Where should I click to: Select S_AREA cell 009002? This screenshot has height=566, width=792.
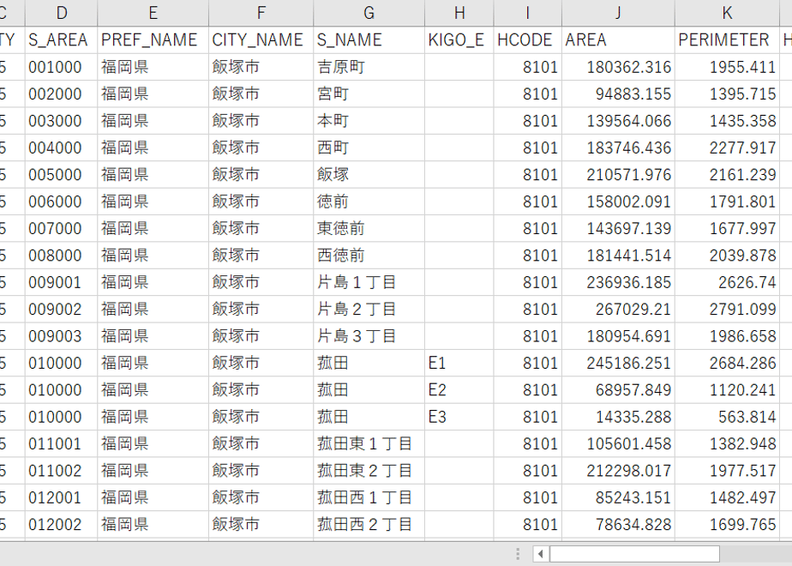(61, 309)
